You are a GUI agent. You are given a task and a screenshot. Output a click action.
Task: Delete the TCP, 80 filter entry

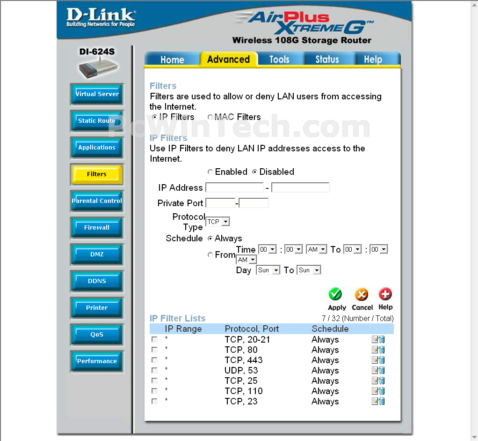[382, 350]
